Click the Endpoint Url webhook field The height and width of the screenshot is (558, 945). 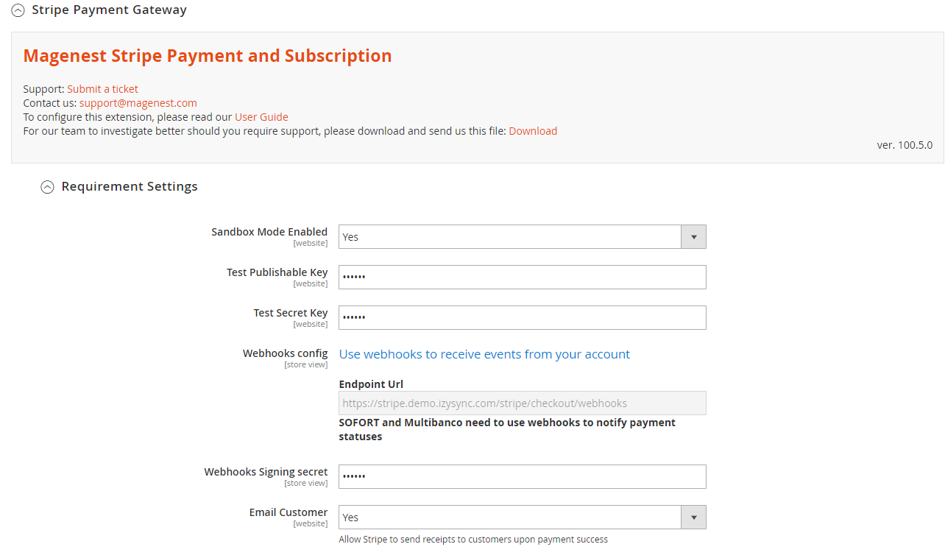click(x=522, y=403)
